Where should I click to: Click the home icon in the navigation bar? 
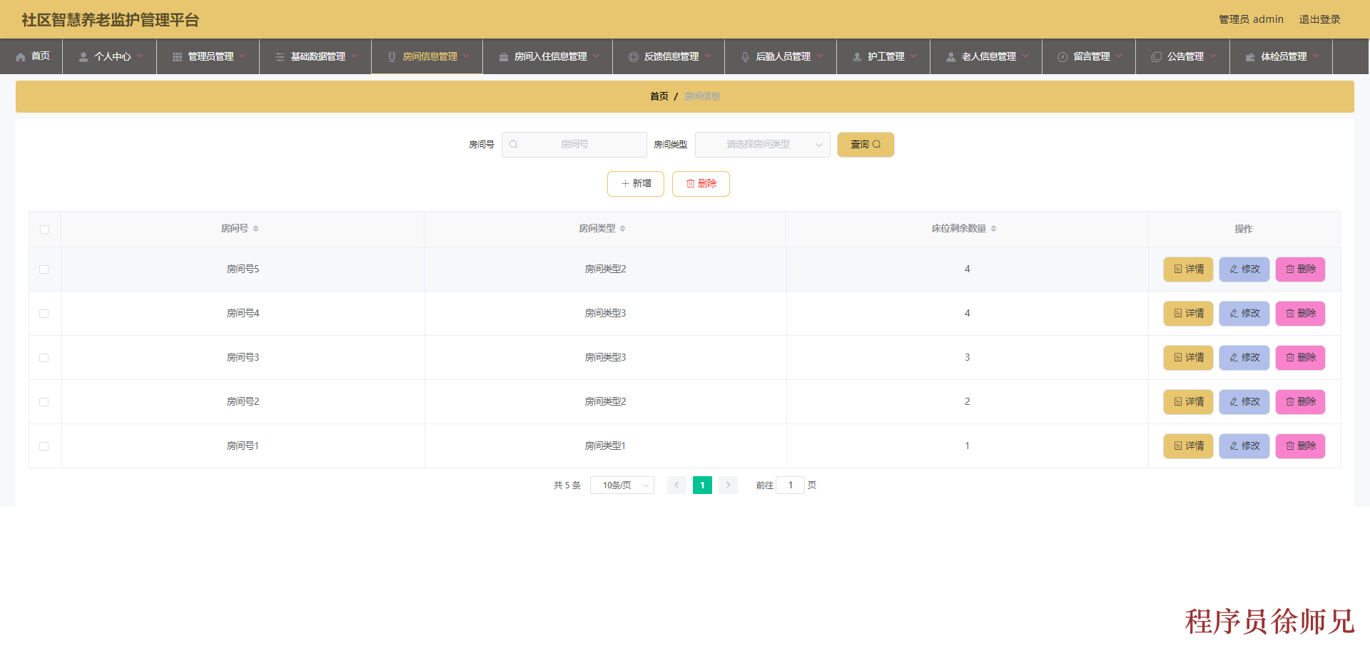pyautogui.click(x=21, y=57)
